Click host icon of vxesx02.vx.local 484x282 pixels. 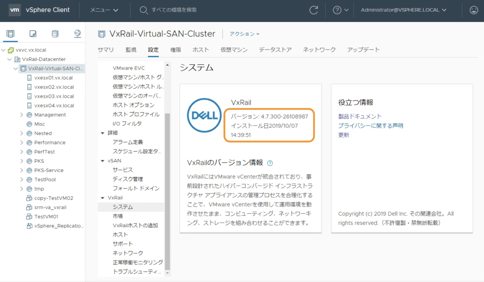[x=29, y=87]
